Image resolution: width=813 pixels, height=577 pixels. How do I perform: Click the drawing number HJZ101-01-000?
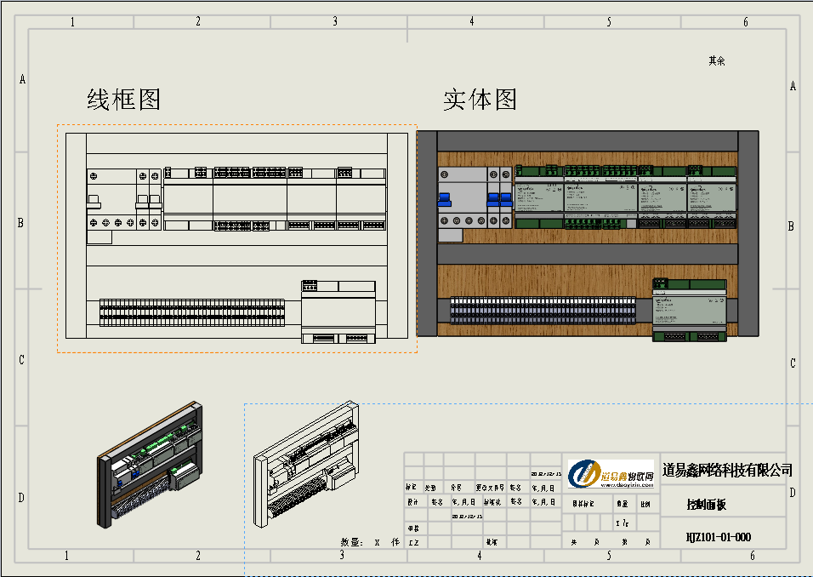tap(718, 537)
